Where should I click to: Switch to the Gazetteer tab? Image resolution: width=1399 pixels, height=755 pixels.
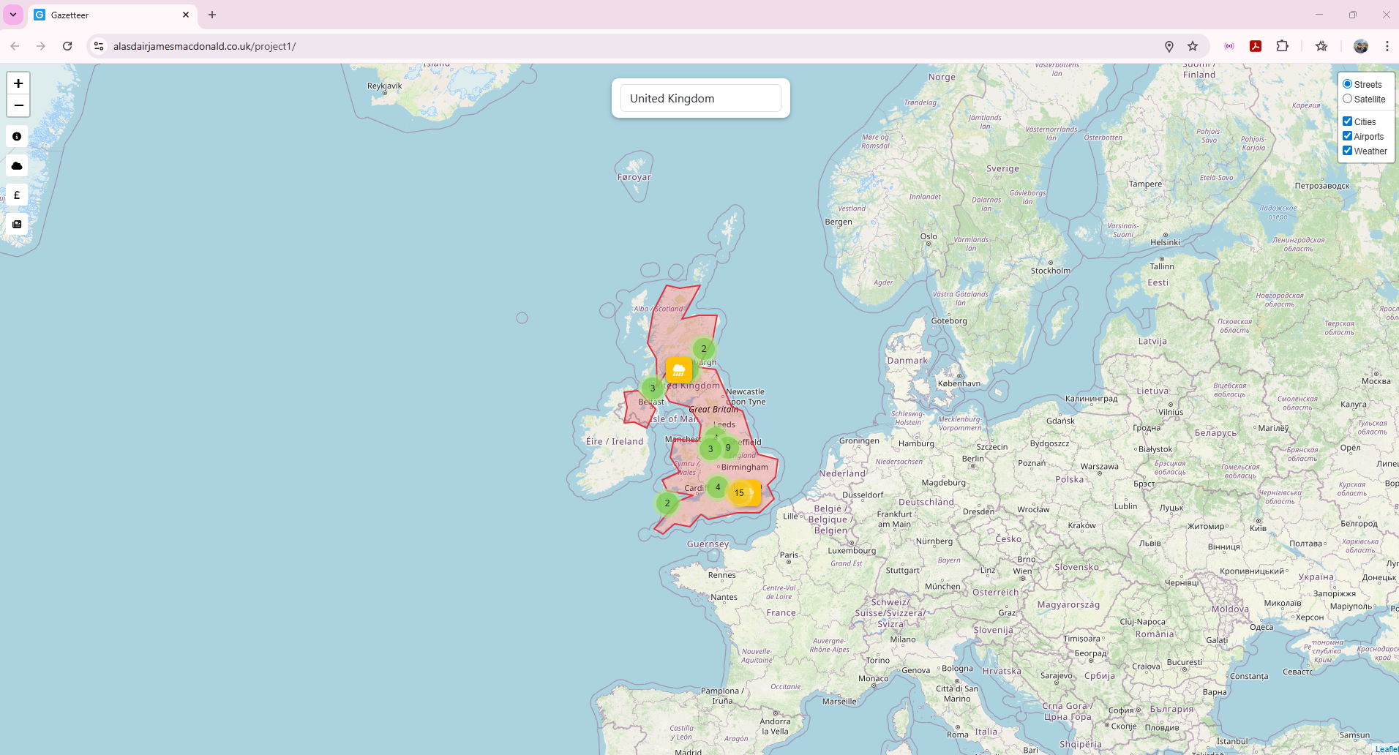click(x=111, y=15)
